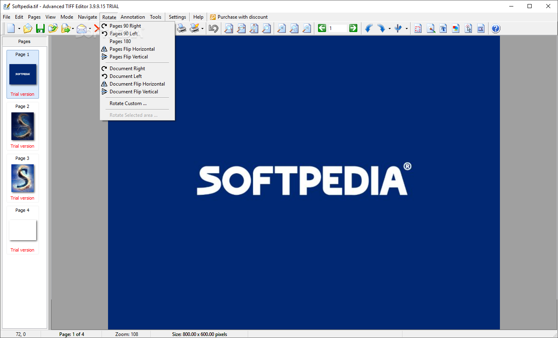Click the page number input field
Image resolution: width=558 pixels, height=338 pixels.
coord(337,28)
